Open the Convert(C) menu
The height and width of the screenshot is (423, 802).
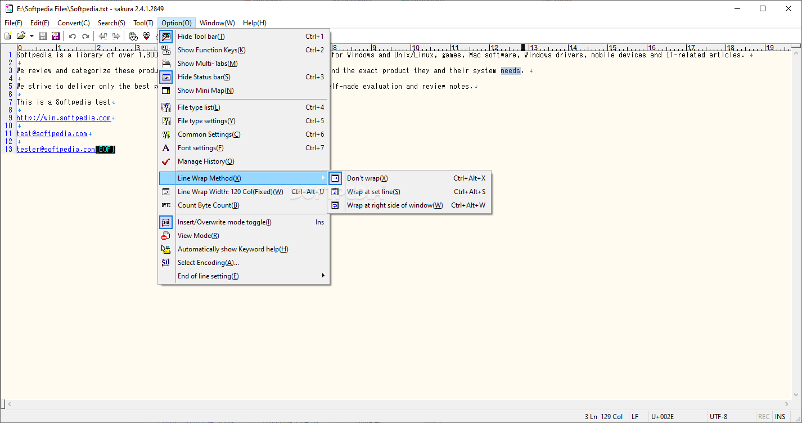pos(74,23)
